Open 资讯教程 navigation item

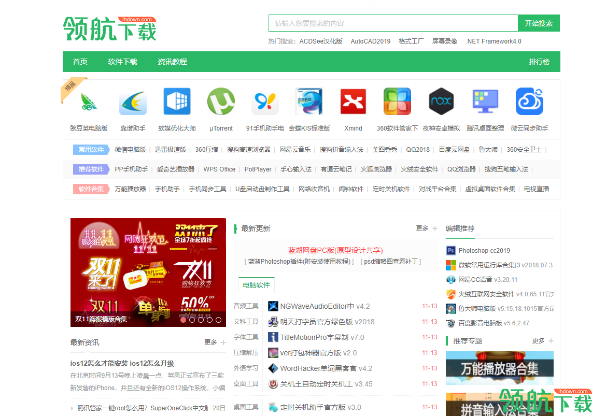click(172, 62)
